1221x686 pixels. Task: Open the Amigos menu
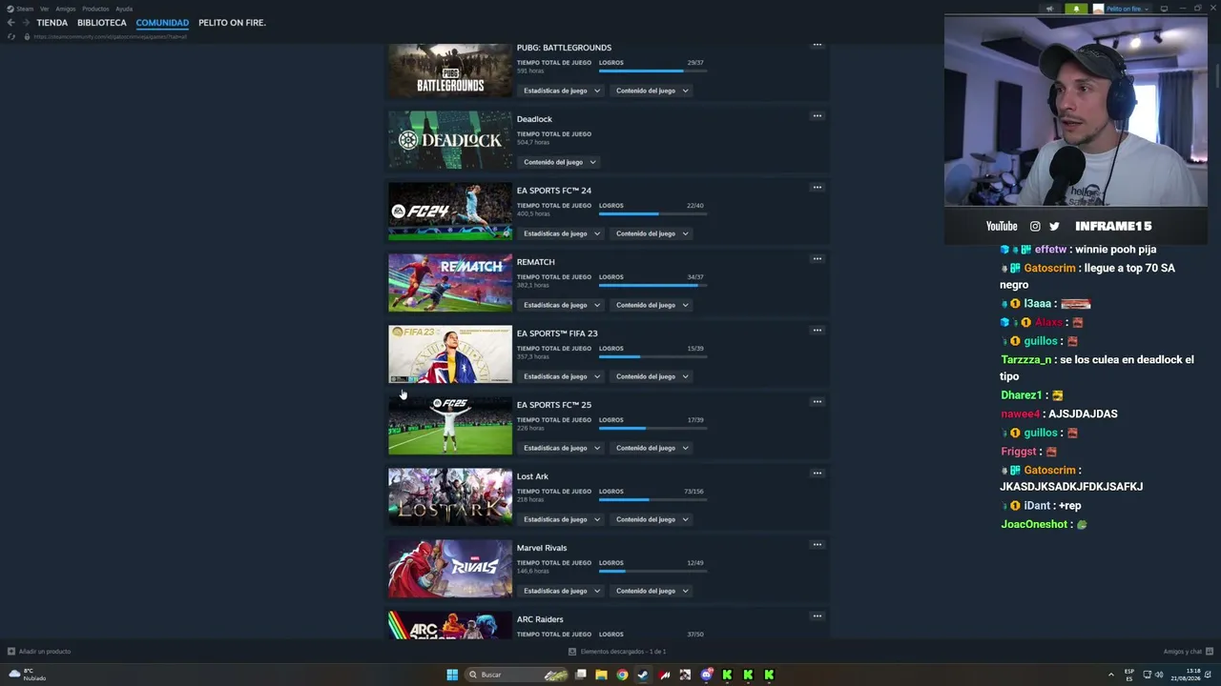pos(66,9)
